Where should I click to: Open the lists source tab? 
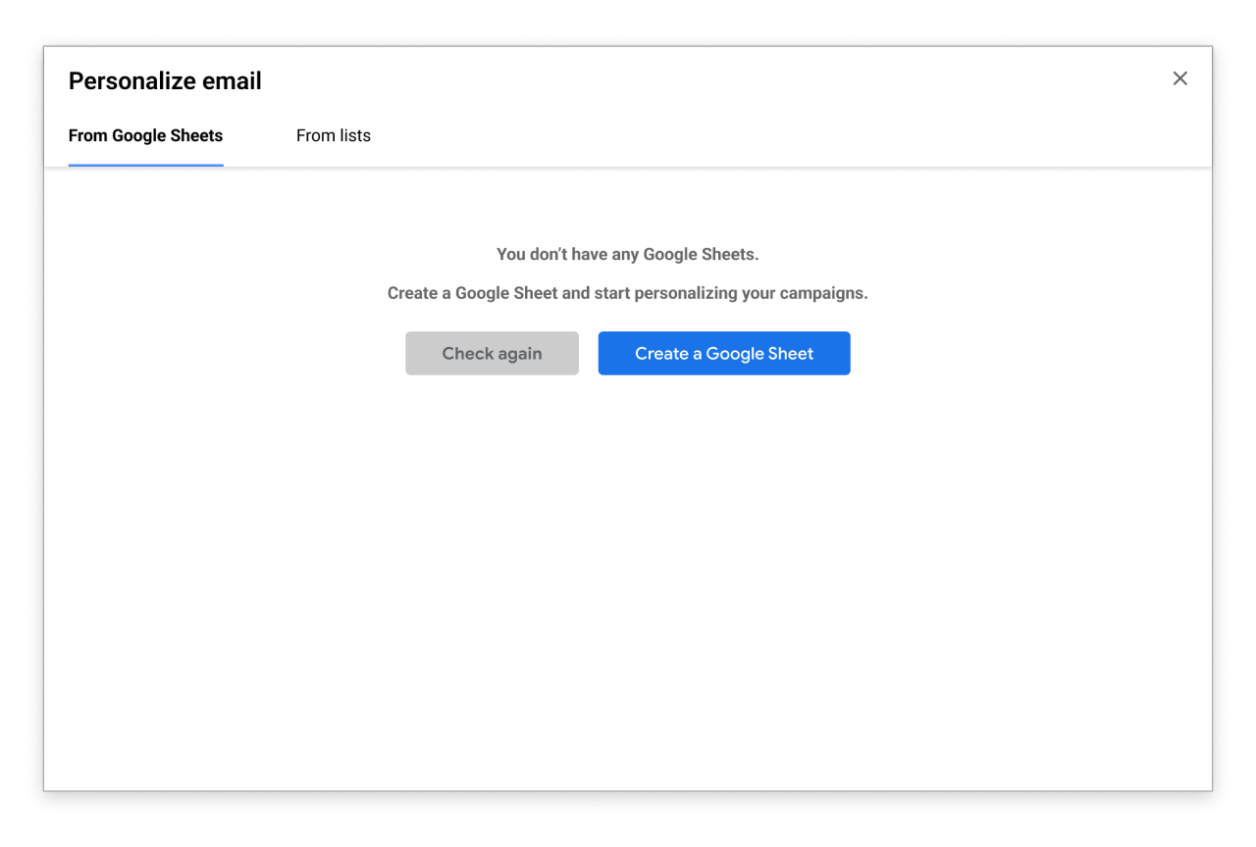(x=334, y=136)
